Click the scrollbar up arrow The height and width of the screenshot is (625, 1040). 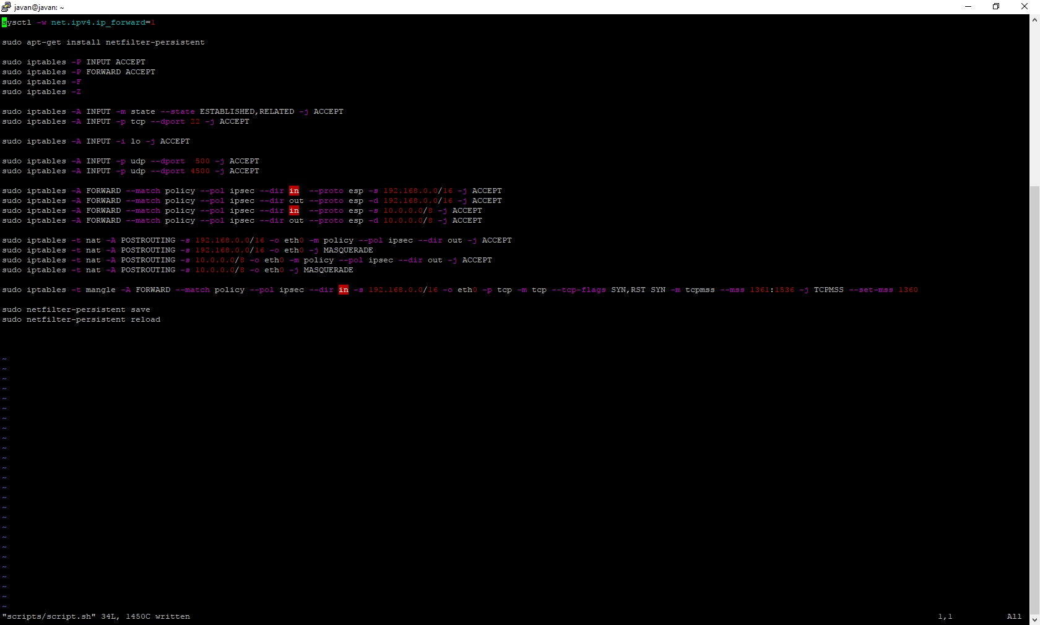click(x=1034, y=20)
